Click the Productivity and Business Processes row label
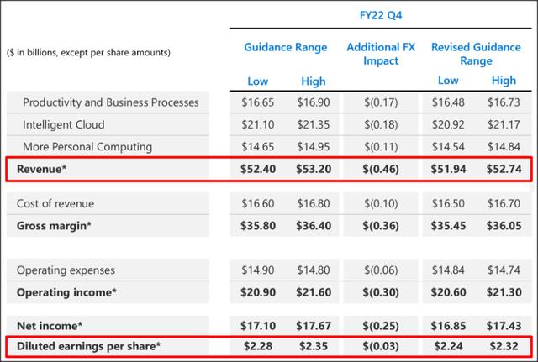Image resolution: width=538 pixels, height=362 pixels. coord(111,102)
